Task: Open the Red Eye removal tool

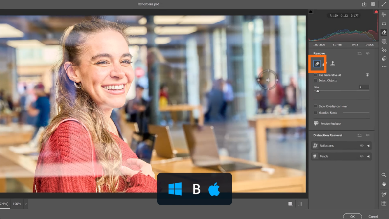Action: (x=384, y=50)
